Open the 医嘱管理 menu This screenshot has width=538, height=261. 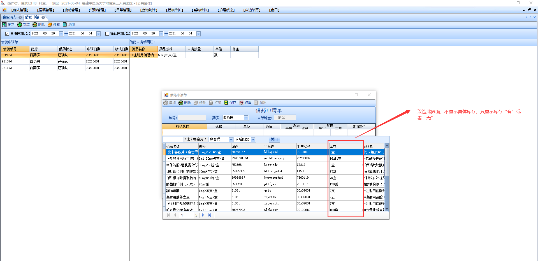pyautogui.click(x=46, y=10)
